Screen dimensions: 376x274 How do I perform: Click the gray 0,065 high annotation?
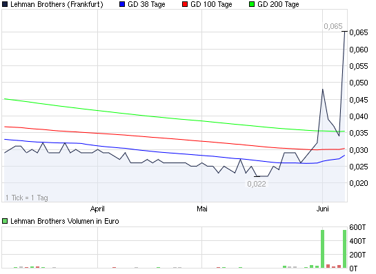click(333, 26)
